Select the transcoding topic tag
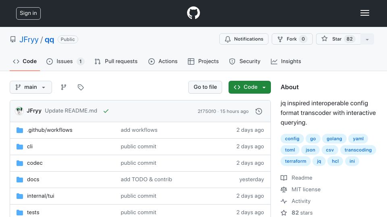Viewport: 387px width, 217px height. click(x=358, y=150)
